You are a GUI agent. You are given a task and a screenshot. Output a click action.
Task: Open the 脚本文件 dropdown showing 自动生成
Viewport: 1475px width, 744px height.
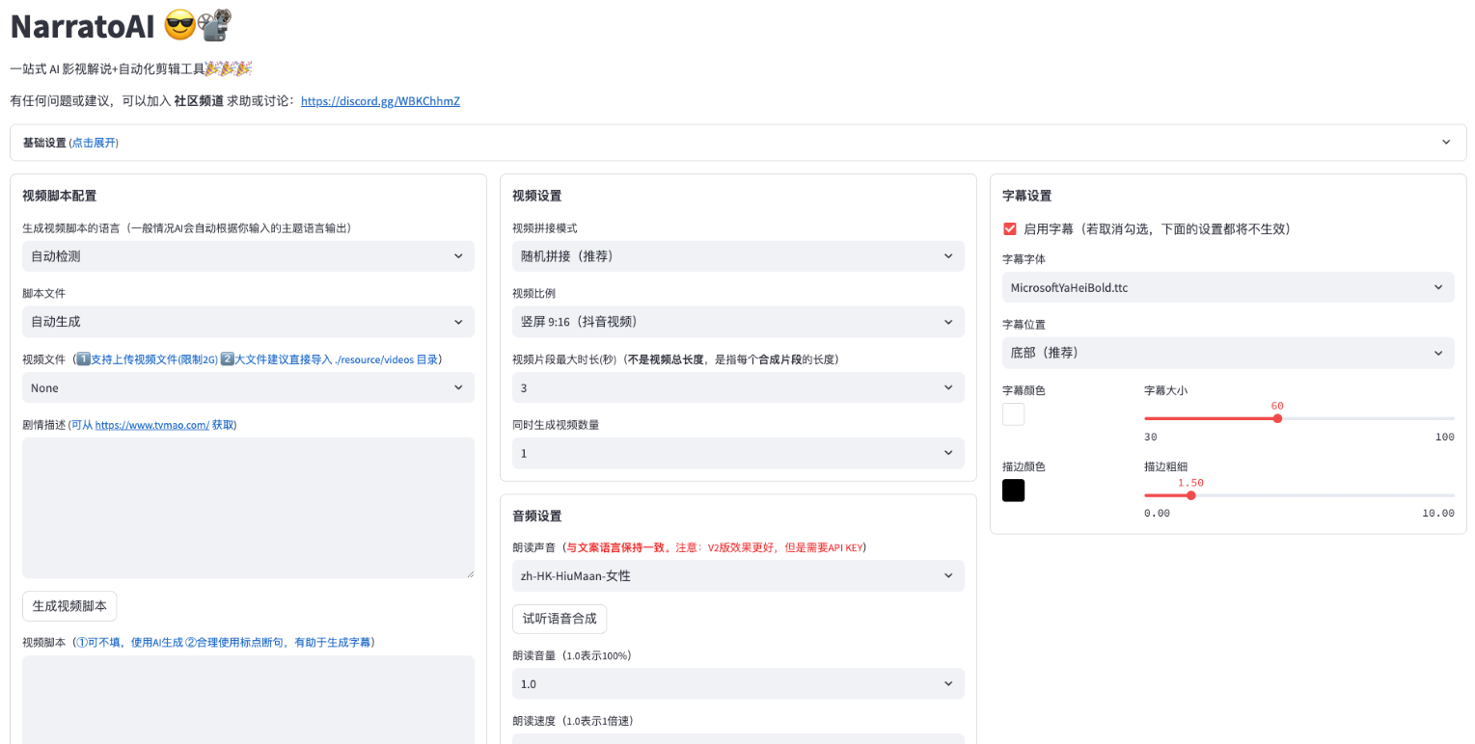coord(248,322)
